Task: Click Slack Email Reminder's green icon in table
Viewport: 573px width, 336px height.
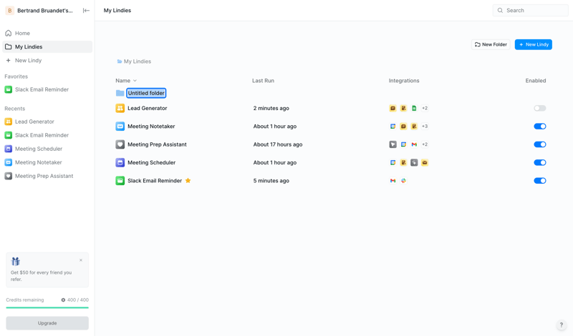Action: (120, 181)
